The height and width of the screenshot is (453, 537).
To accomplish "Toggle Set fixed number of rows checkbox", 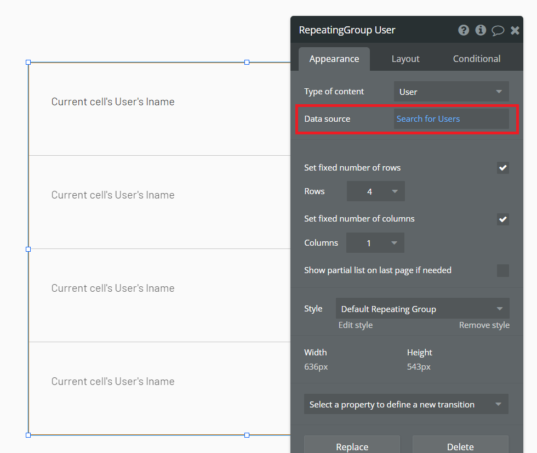I will click(x=503, y=168).
